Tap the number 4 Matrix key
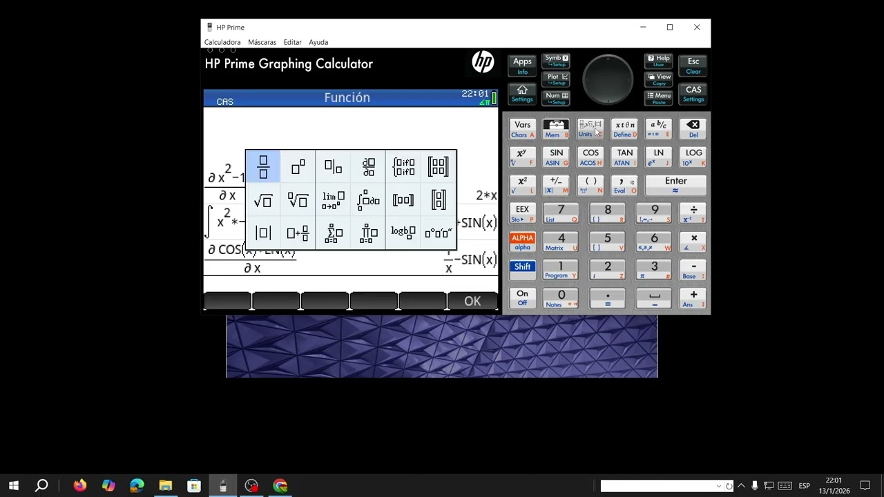The image size is (884, 497). [x=561, y=242]
